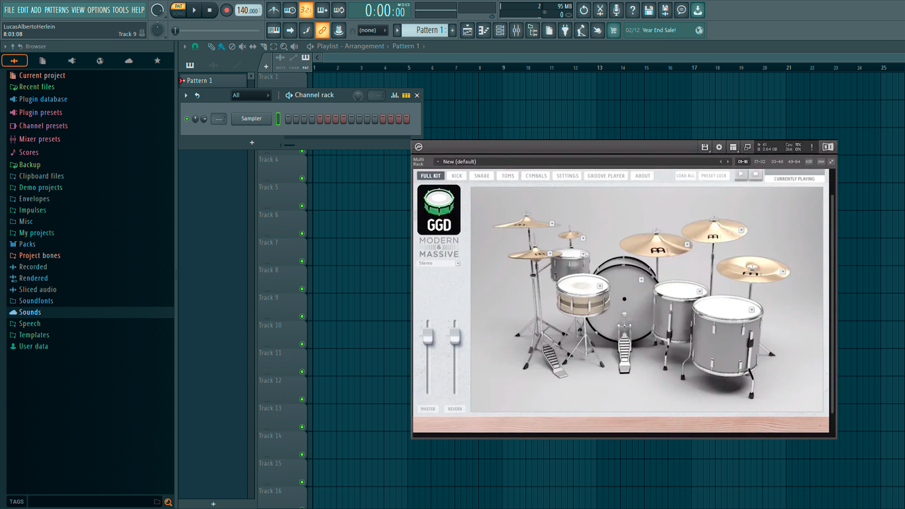Open the OPTIONS menu

click(99, 10)
